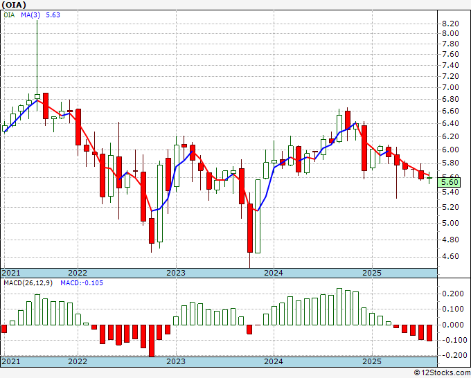Click the 4.60 price axis label
This screenshot has width=471, height=378.
coord(450,256)
